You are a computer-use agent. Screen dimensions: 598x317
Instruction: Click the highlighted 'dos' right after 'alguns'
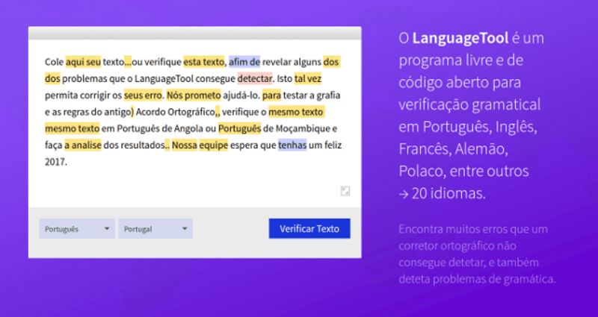[x=331, y=62]
